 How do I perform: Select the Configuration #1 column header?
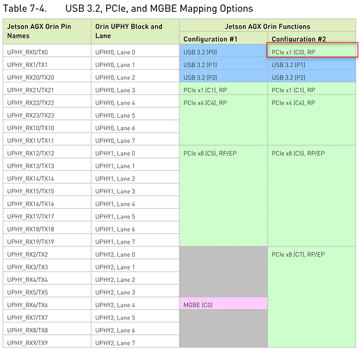[x=224, y=38]
